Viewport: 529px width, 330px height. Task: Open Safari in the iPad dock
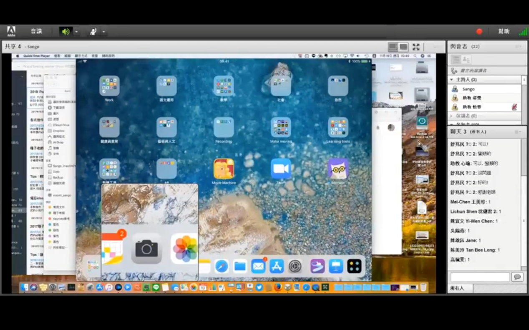tap(222, 266)
